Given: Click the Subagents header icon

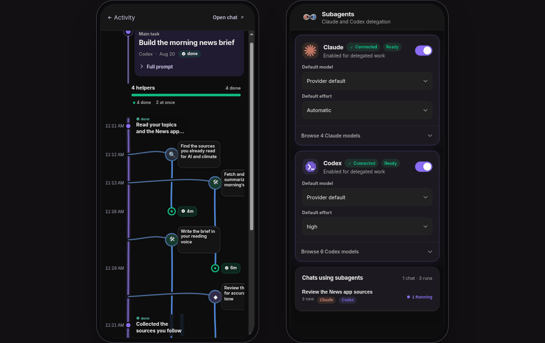Looking at the screenshot, I should tap(309, 17).
